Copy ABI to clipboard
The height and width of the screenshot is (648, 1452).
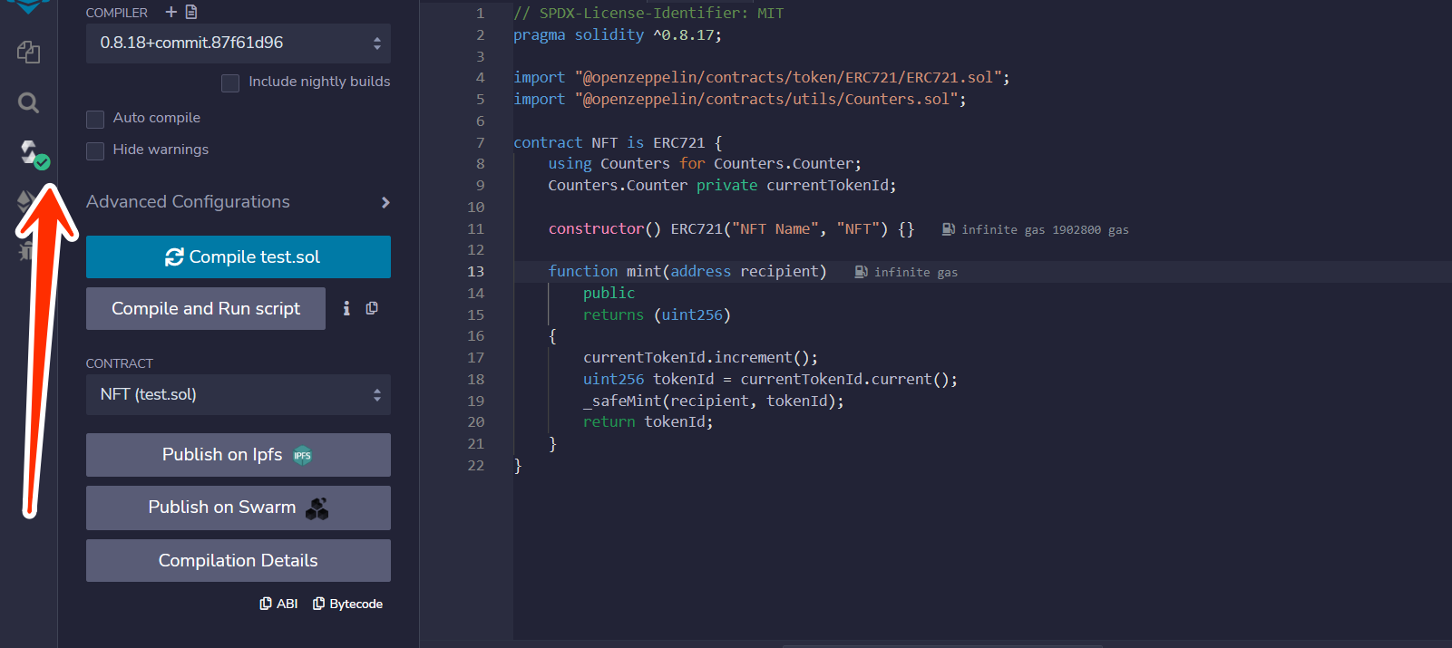pos(278,604)
